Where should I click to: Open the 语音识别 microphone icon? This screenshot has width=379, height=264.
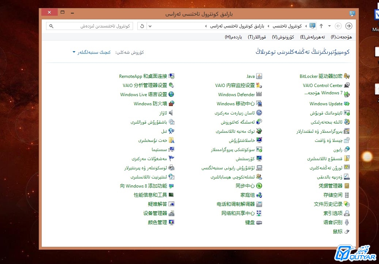[347, 222]
